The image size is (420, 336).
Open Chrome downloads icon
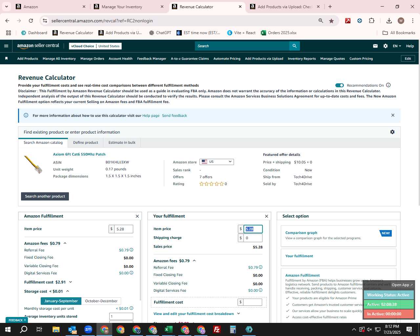[x=389, y=21]
